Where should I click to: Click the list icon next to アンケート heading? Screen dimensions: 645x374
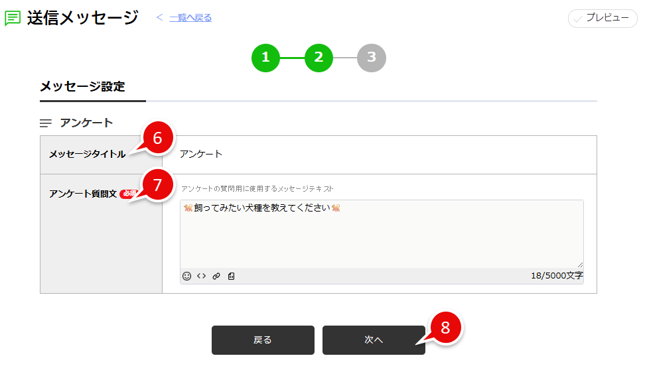(46, 123)
